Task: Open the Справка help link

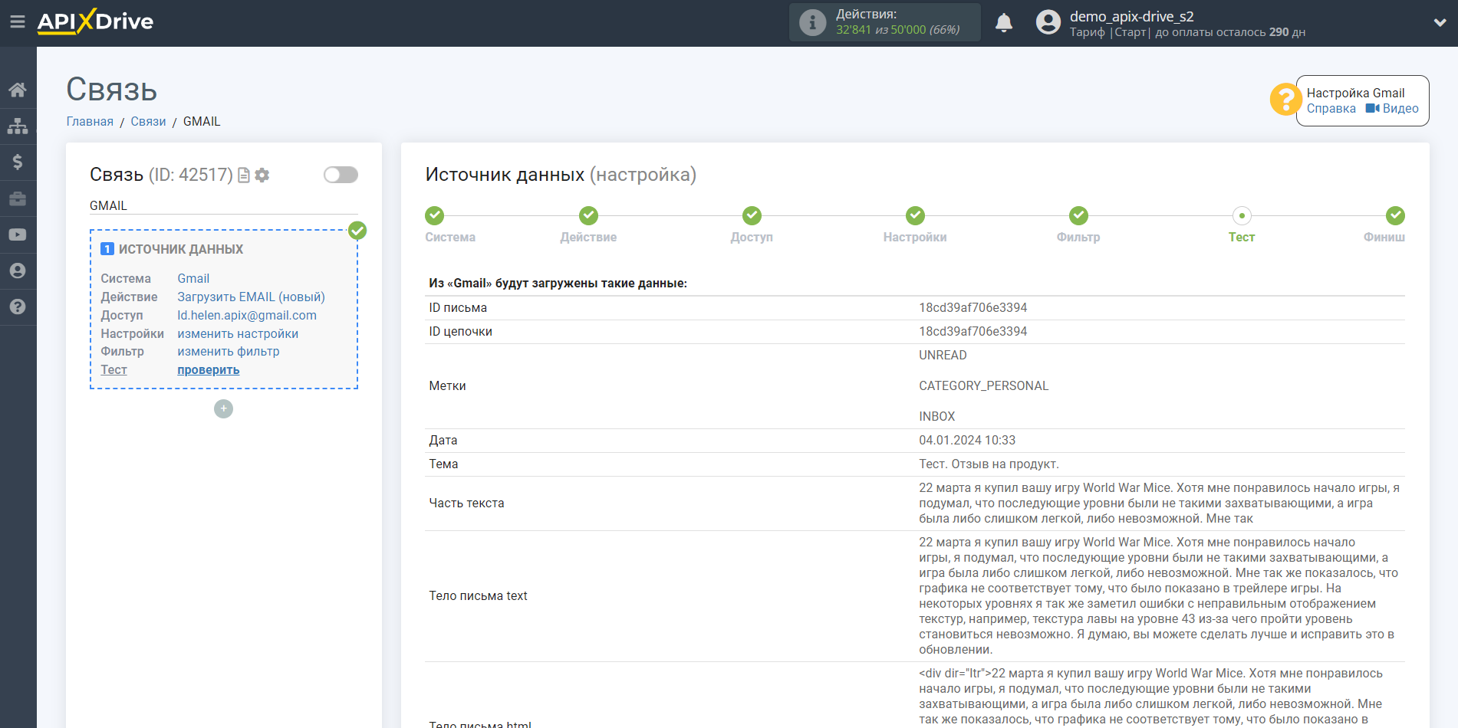Action: (1331, 109)
